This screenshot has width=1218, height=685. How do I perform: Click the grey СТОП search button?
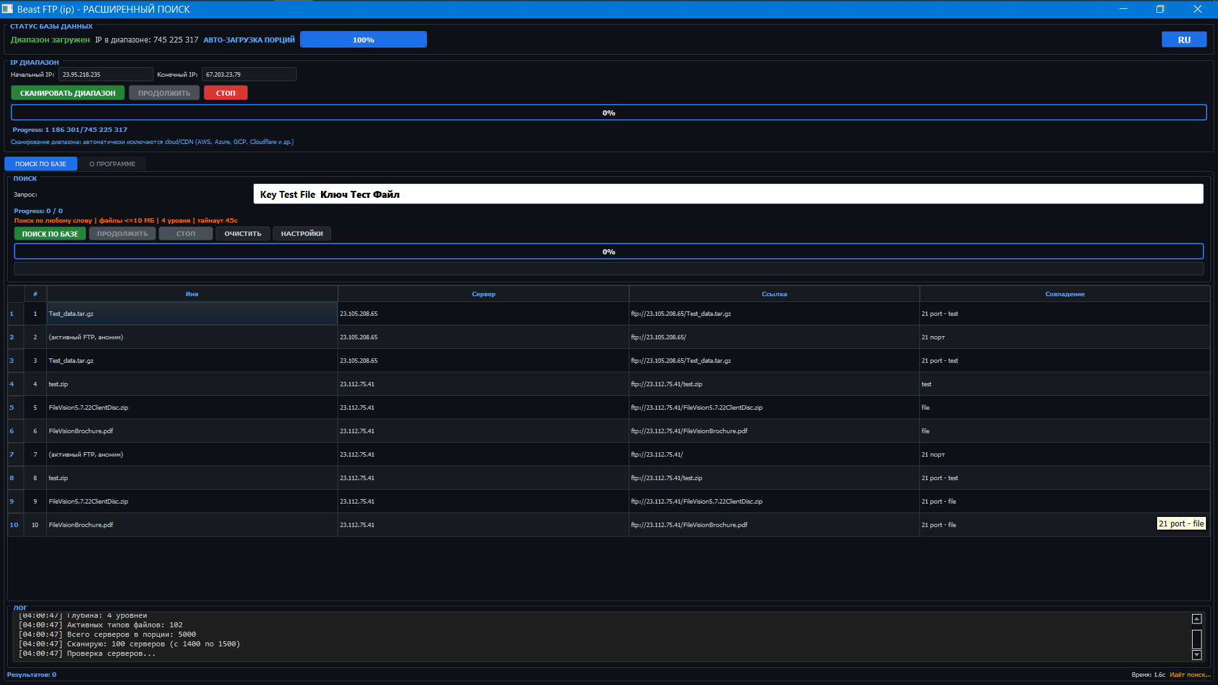click(186, 233)
